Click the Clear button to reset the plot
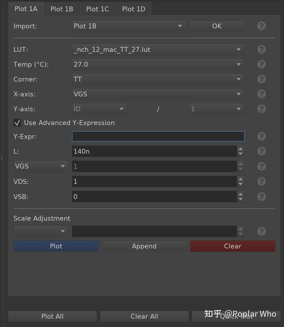284x327 pixels. coord(232,246)
